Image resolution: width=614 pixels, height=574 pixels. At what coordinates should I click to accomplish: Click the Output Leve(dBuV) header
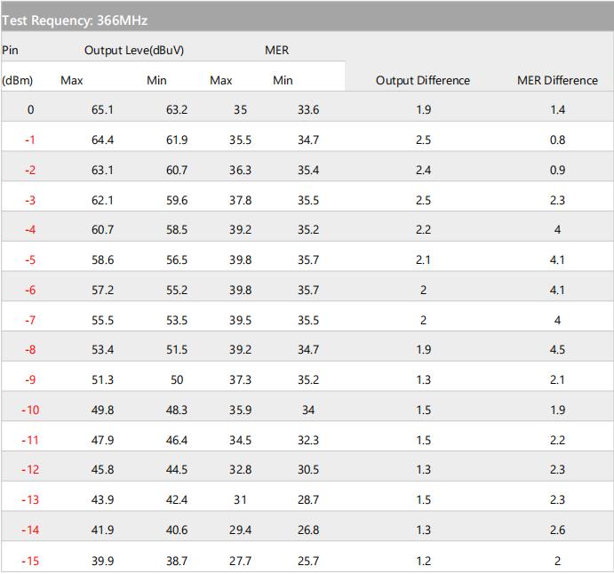tap(134, 51)
